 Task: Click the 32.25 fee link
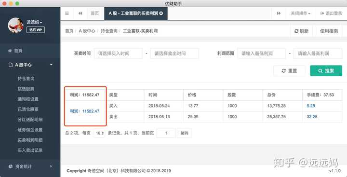[312, 117]
